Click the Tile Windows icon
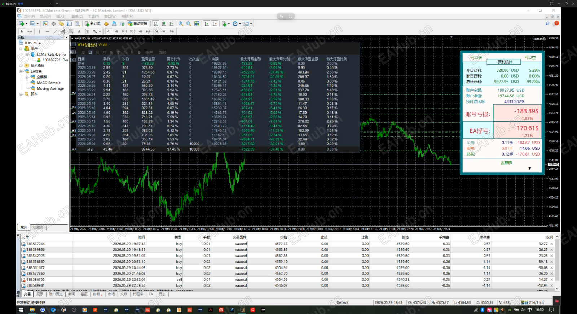 (197, 23)
